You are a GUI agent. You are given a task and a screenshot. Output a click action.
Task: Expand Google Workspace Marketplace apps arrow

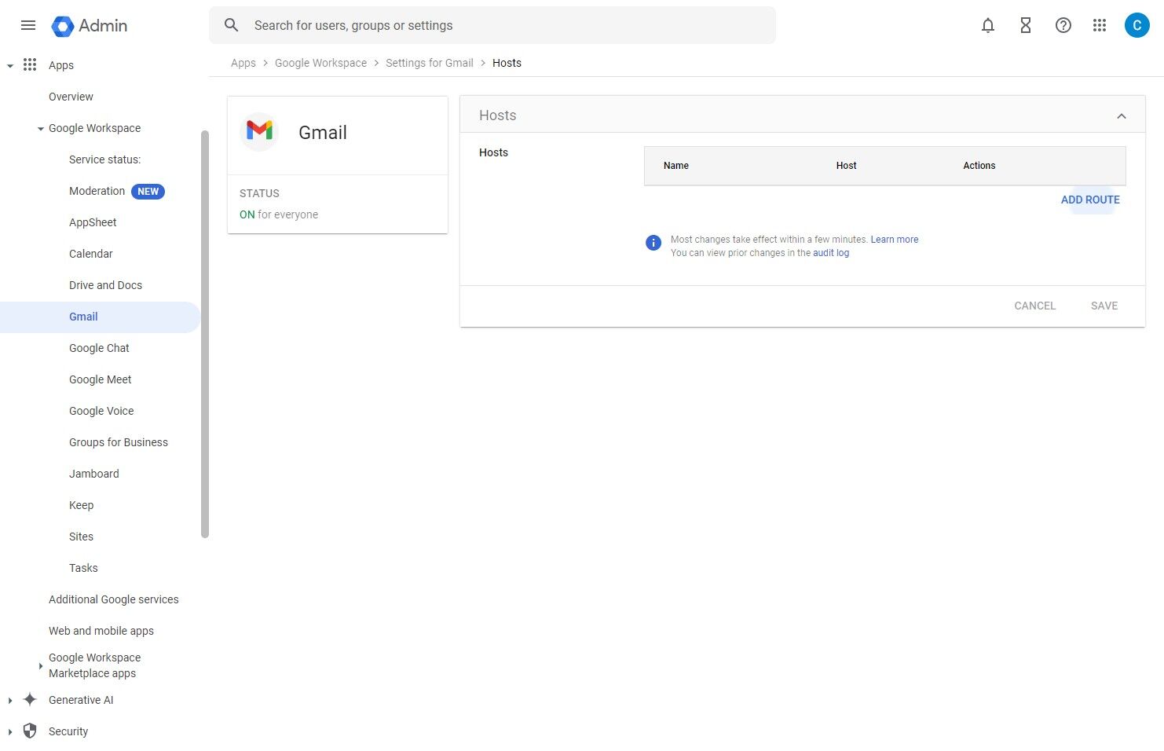click(41, 666)
